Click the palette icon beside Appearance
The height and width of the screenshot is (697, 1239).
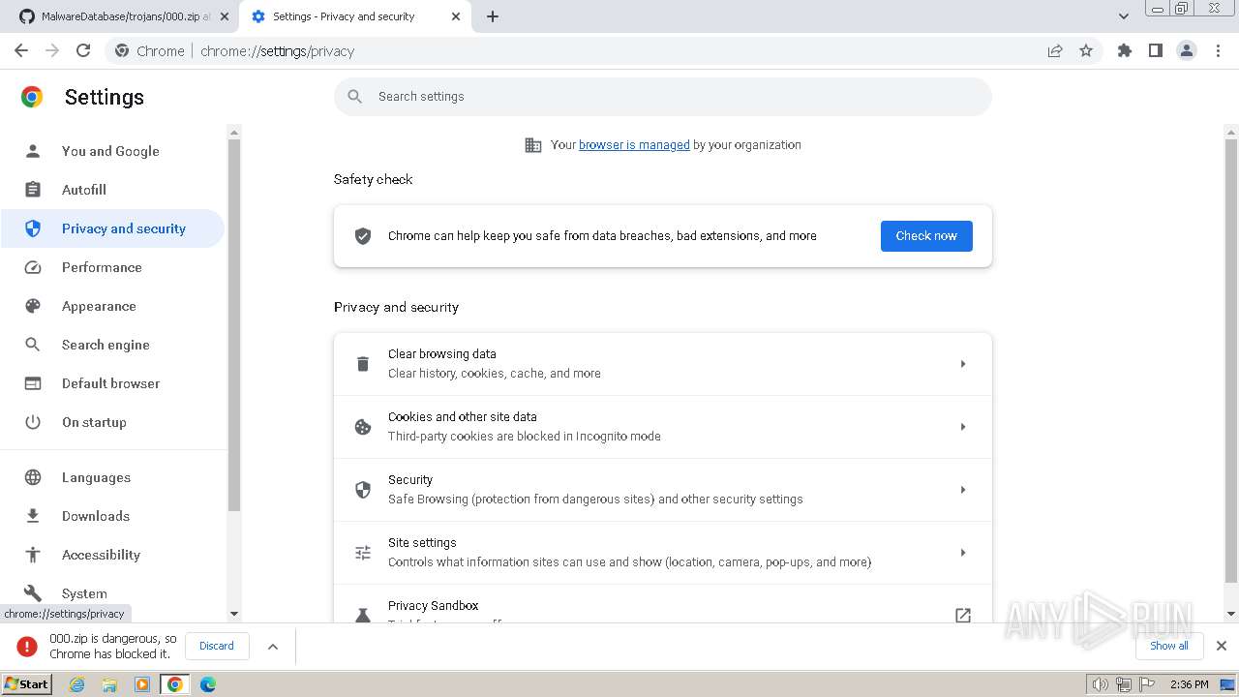point(33,306)
